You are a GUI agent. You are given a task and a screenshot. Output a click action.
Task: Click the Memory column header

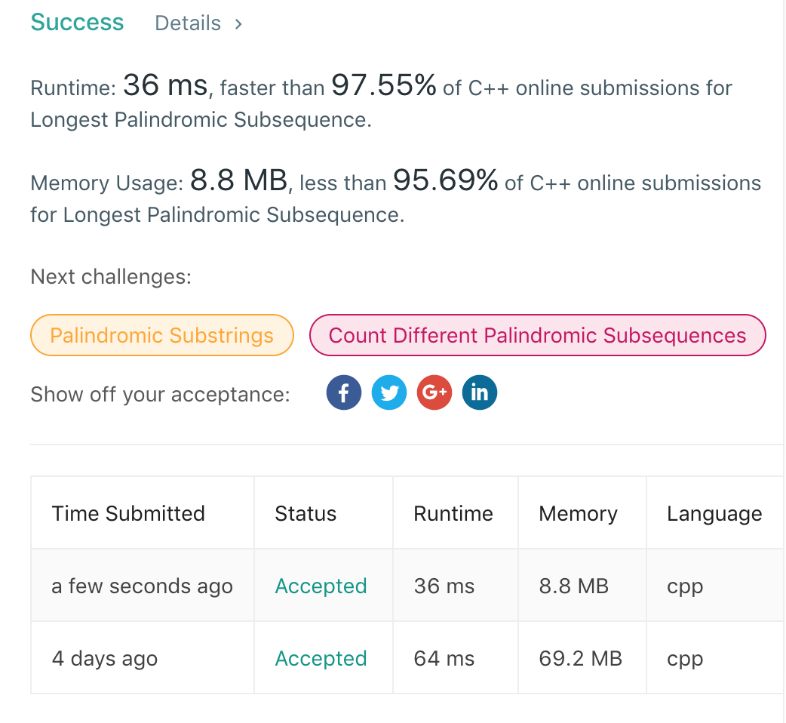(578, 514)
